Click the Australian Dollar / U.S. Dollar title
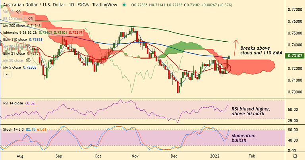The width and height of the screenshot is (305, 160). coord(34,5)
